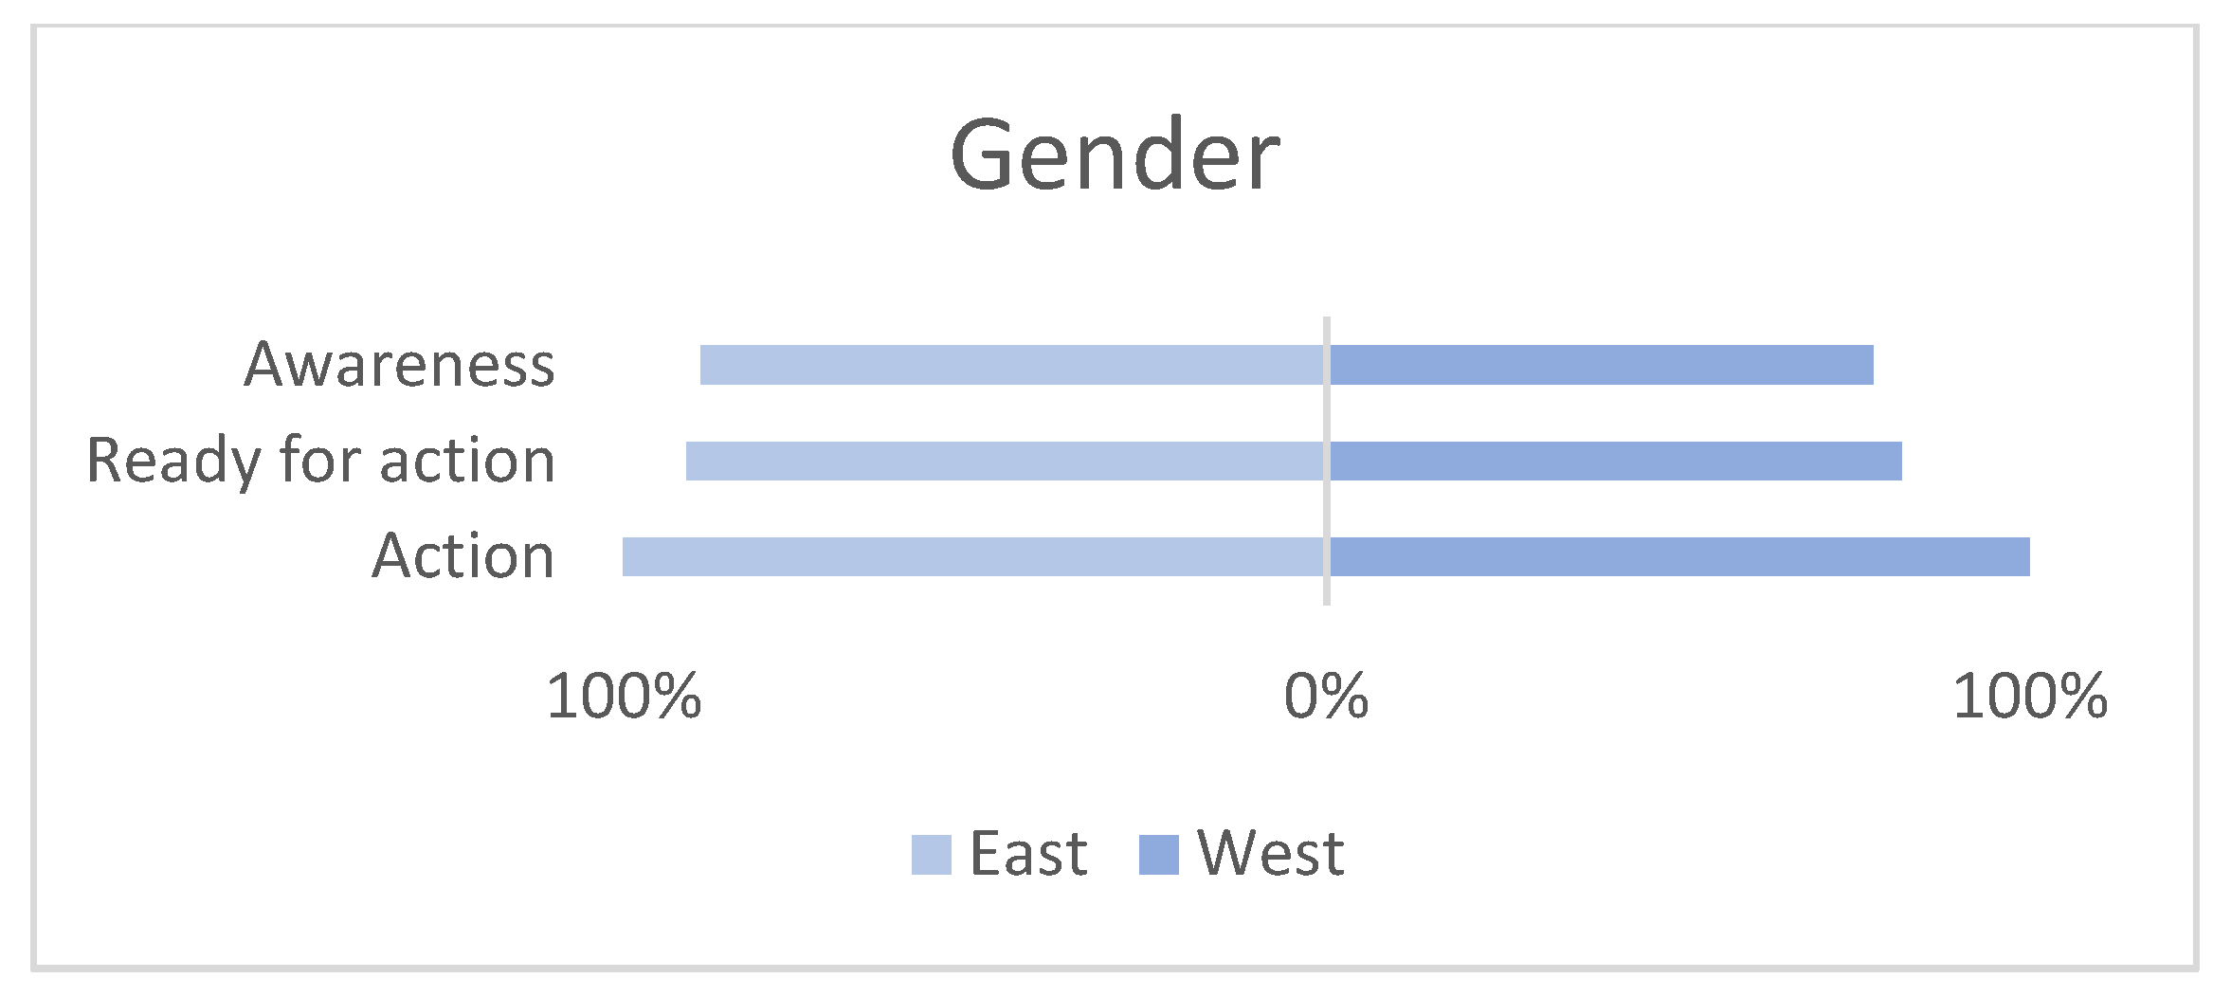Click the West bar for Ready for action

click(1616, 461)
